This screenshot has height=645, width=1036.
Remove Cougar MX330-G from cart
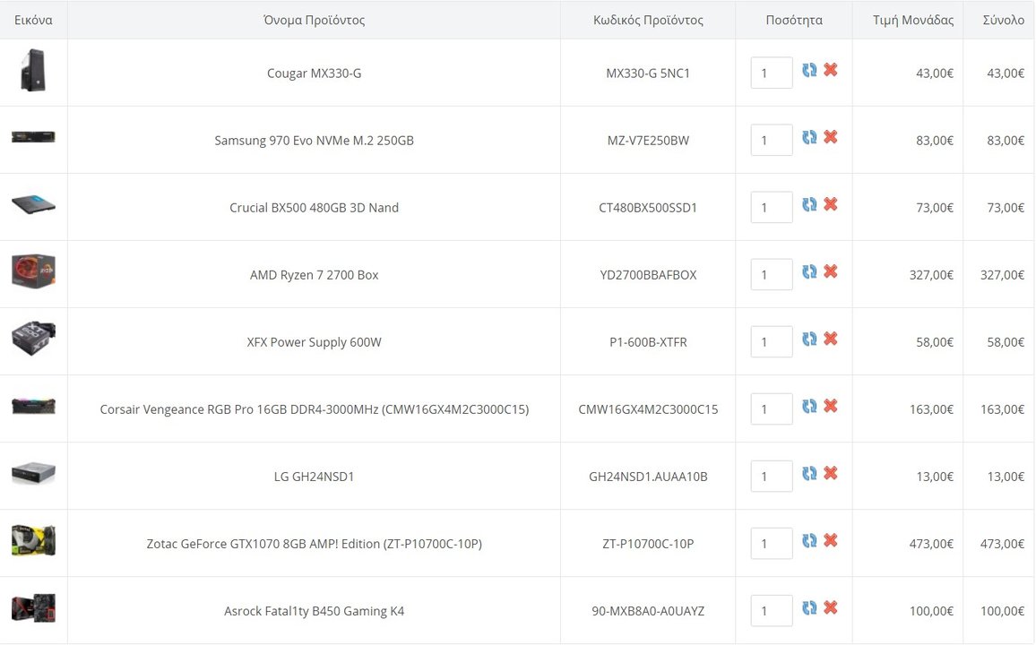pyautogui.click(x=831, y=69)
